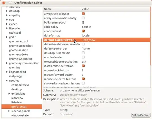
Task: Enable the always-use-location-entry checkbox
Action: pos(83,18)
